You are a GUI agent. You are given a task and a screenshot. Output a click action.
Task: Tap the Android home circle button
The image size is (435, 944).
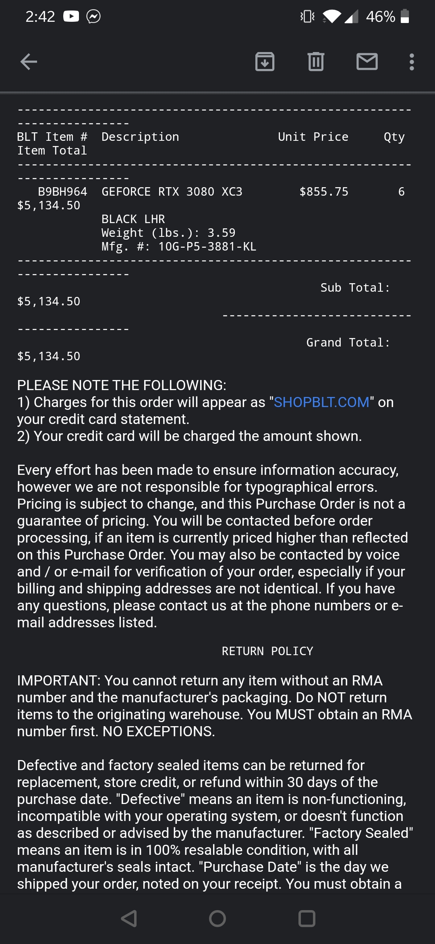coord(217,919)
